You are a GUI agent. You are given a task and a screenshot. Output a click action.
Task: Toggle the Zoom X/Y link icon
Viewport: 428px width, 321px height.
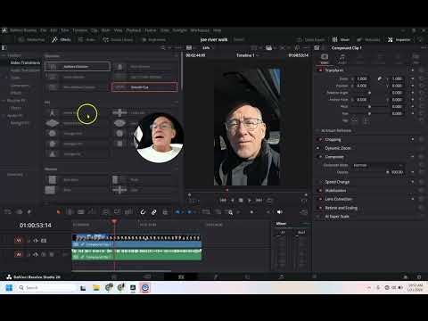tap(380, 78)
